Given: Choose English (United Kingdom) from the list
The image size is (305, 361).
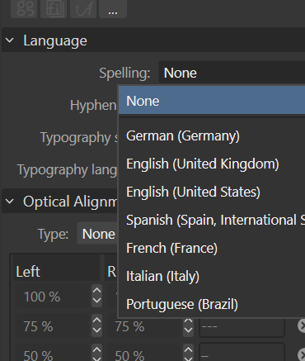Looking at the screenshot, I should [212, 164].
